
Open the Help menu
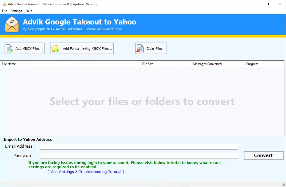pyautogui.click(x=29, y=11)
